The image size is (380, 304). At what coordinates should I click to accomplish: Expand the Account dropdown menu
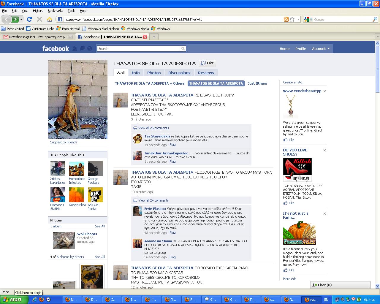(321, 49)
